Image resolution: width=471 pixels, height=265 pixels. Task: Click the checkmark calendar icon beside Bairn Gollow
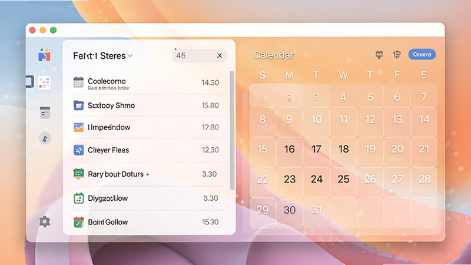78,223
